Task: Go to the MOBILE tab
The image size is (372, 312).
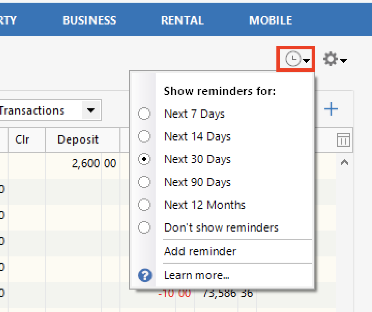Action: coord(270,20)
